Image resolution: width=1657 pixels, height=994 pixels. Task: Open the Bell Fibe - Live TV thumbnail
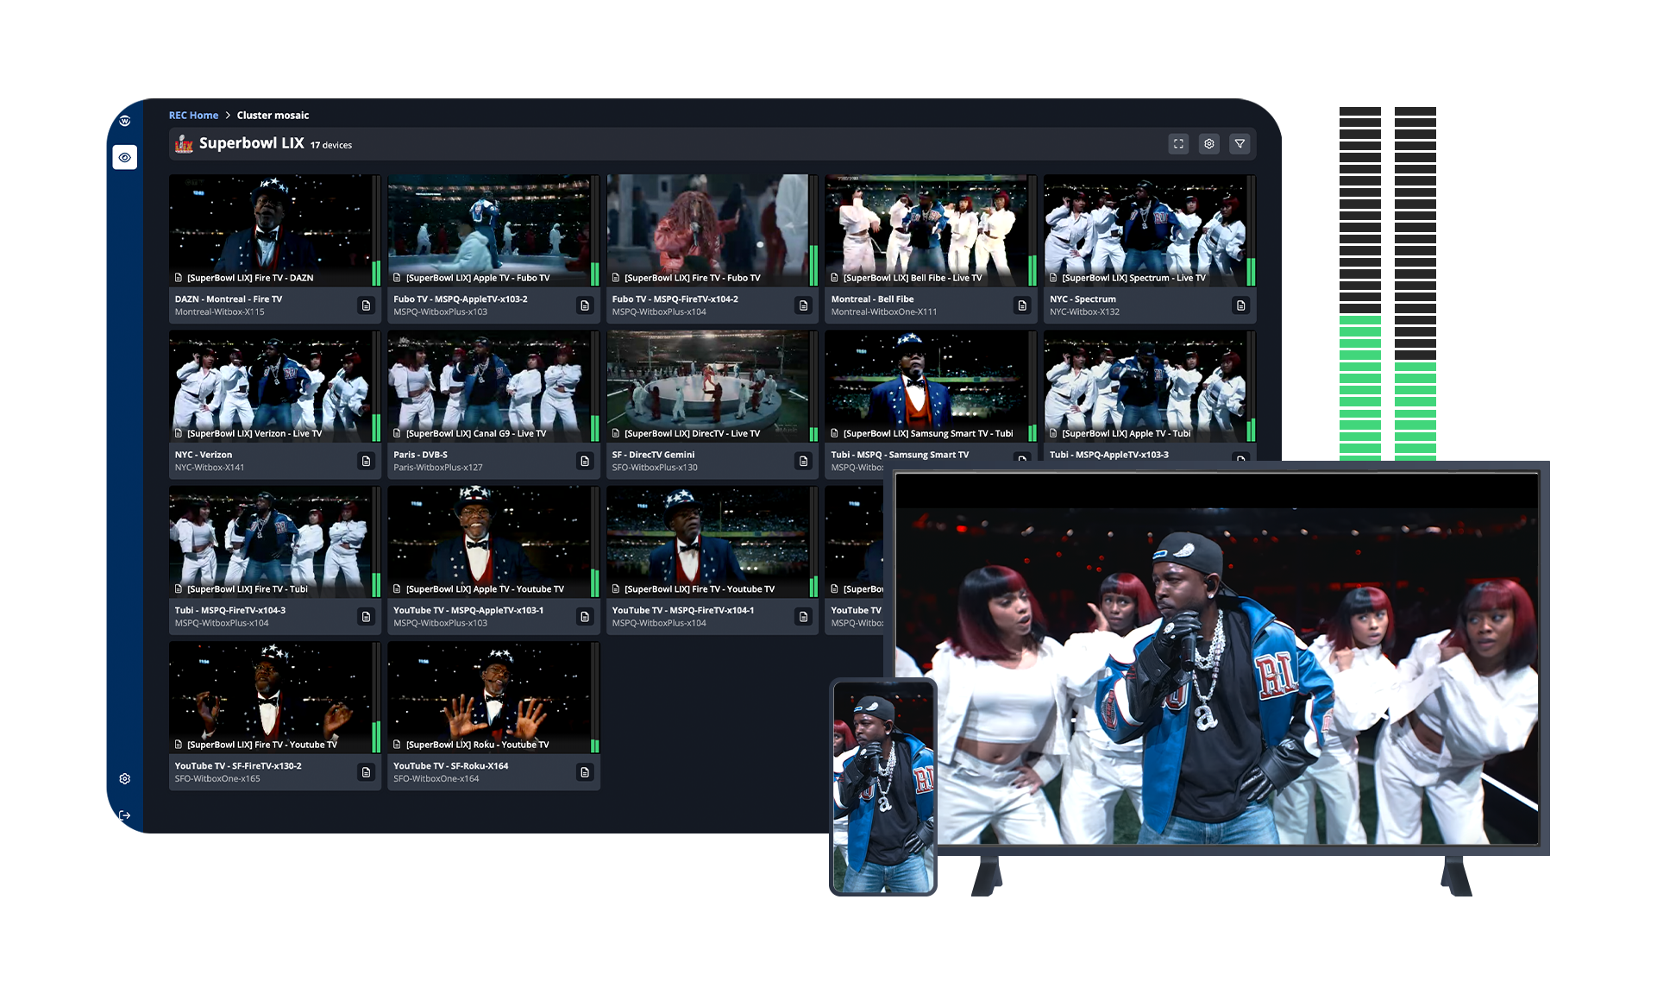(x=926, y=228)
